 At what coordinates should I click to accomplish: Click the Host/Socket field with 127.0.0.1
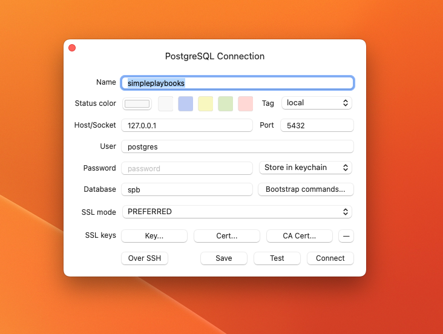(x=186, y=125)
